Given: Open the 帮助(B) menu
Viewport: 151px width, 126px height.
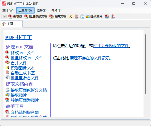Looking at the screenshot, I should [56, 10].
